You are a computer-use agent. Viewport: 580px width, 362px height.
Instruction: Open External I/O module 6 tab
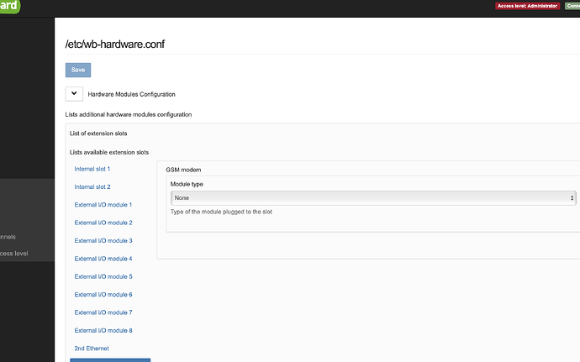click(103, 294)
